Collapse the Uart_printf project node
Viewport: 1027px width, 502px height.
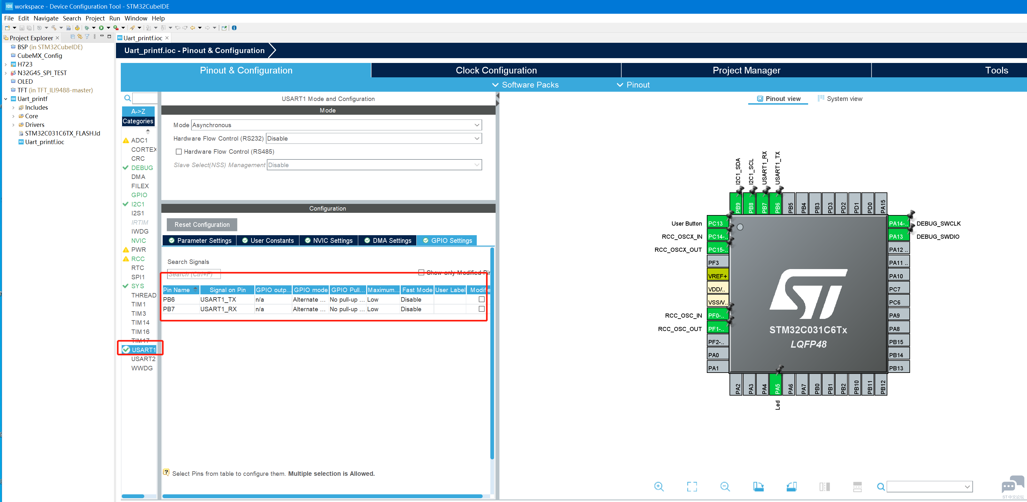[x=5, y=99]
